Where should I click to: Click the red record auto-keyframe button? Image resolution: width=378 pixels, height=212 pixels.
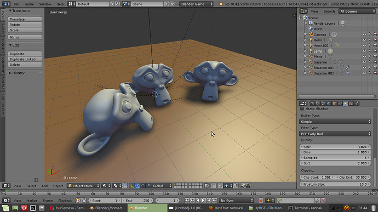261,200
